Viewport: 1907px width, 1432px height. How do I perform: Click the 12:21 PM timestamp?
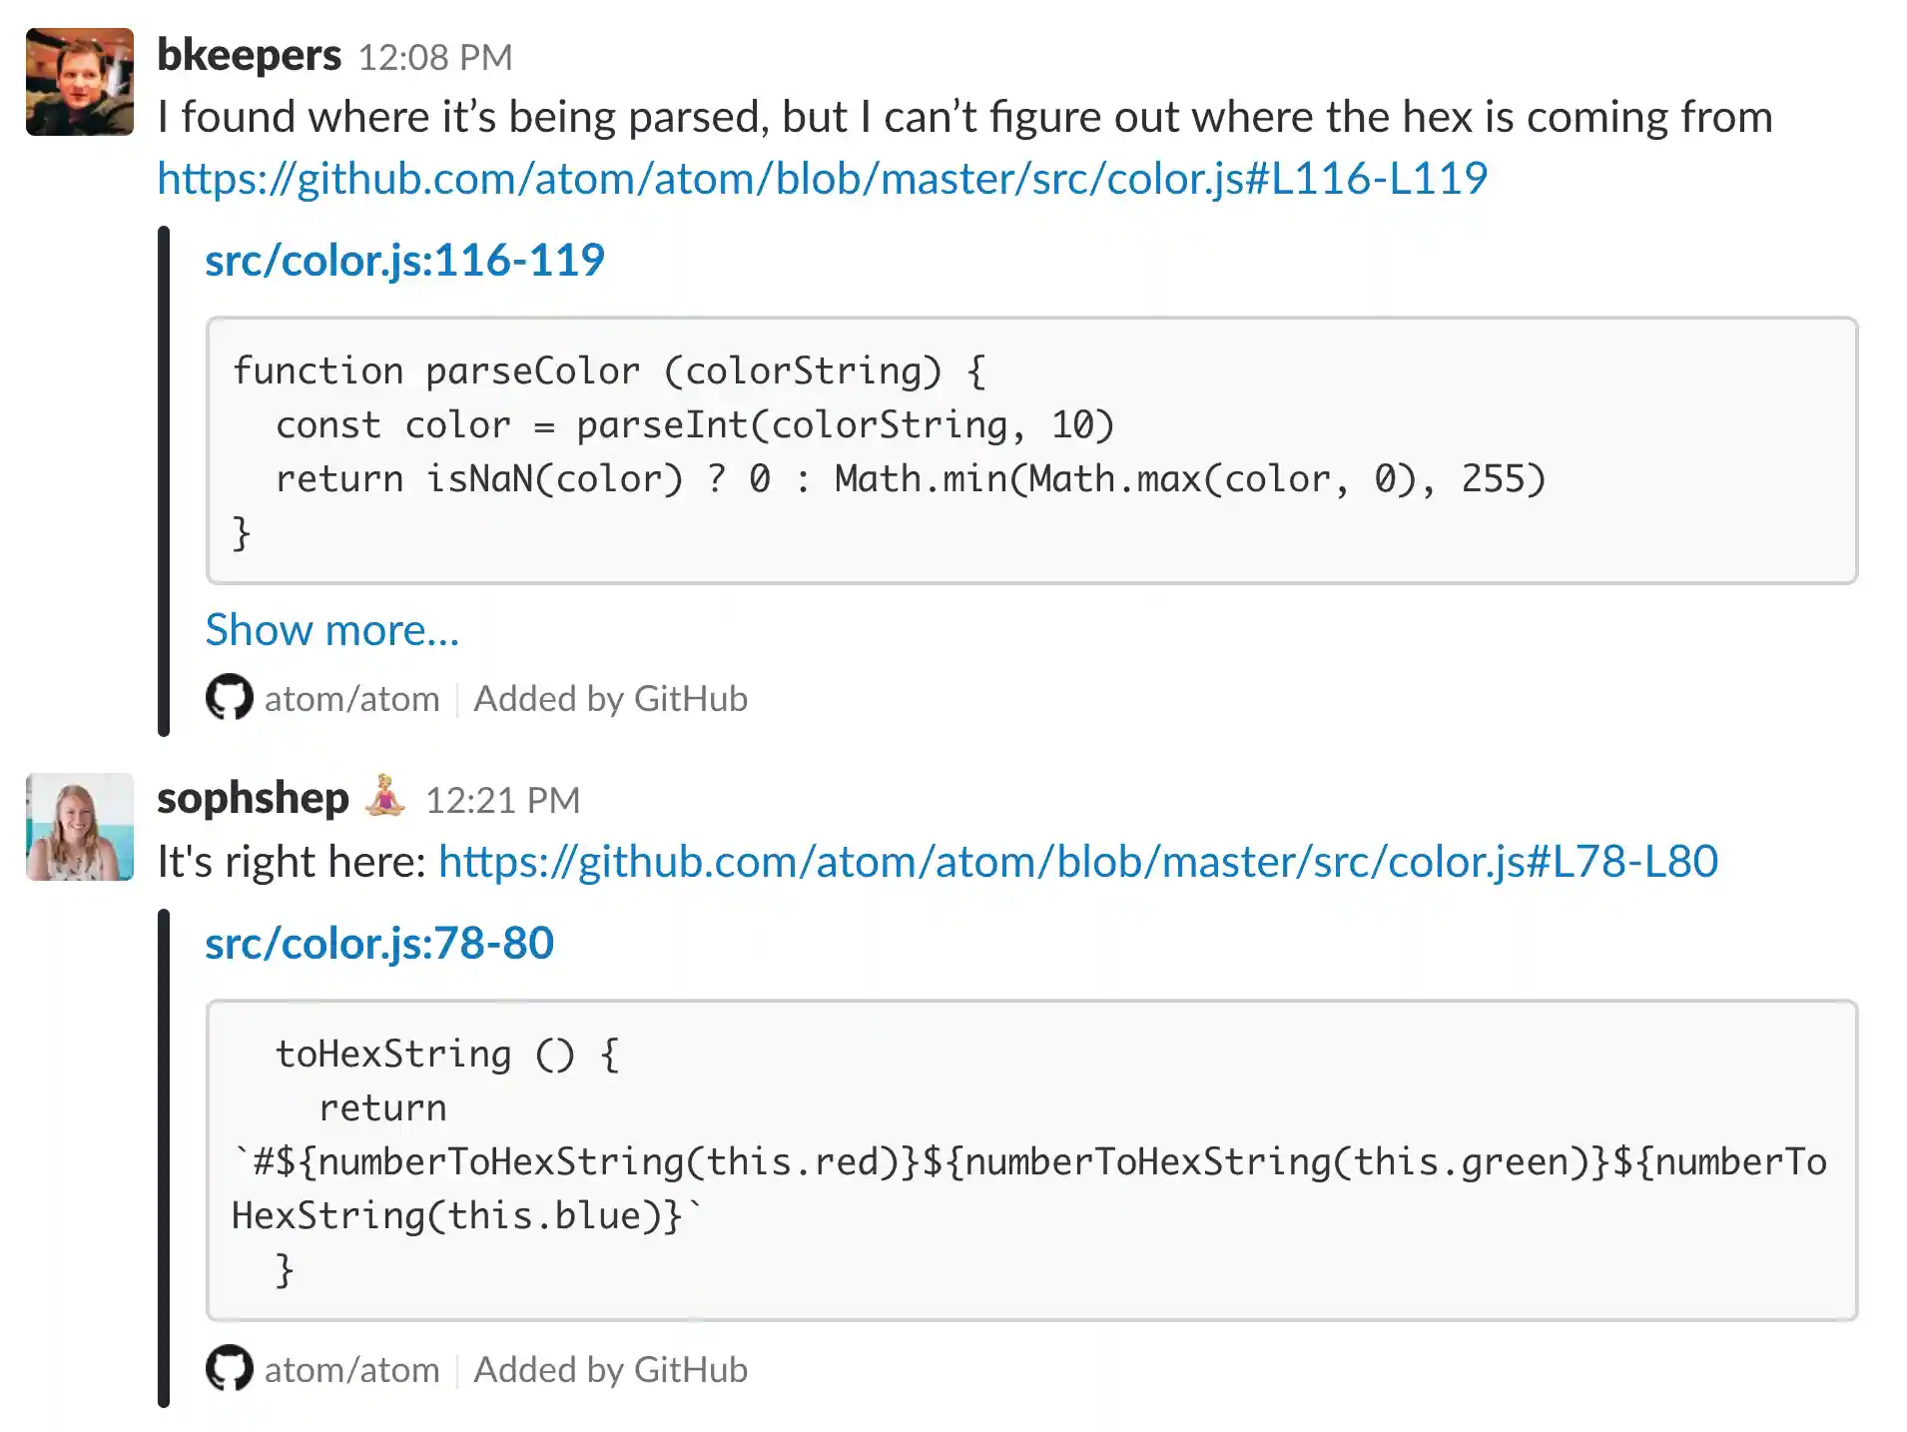click(503, 800)
